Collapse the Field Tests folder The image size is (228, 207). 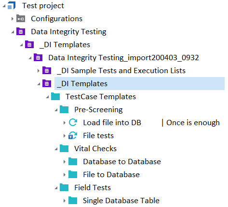[x=56, y=188]
